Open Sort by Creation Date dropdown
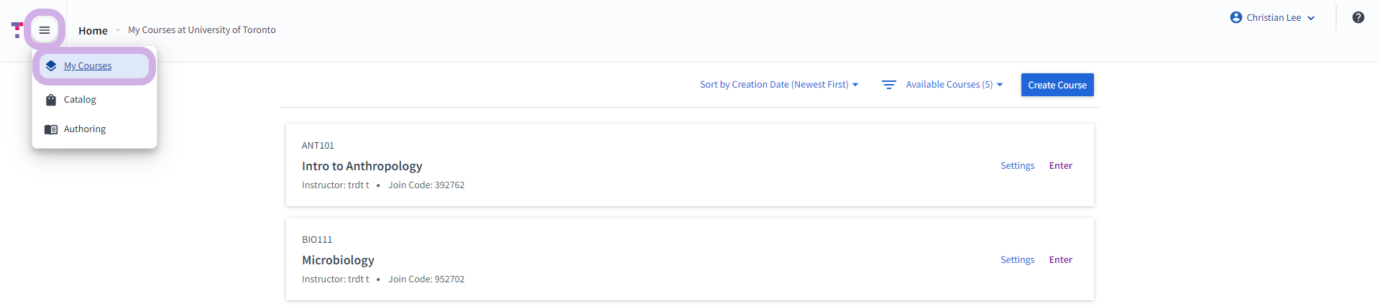The image size is (1380, 306). point(779,85)
